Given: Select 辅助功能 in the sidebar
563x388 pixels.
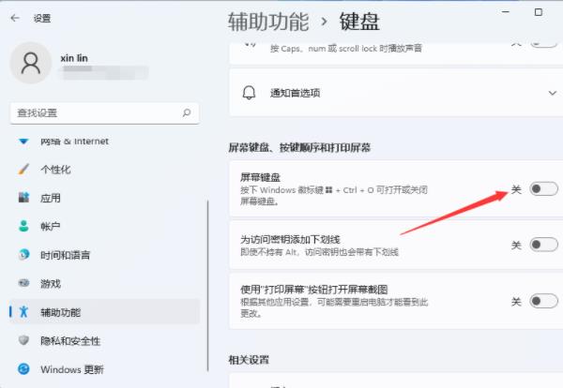Looking at the screenshot, I should pos(104,312).
